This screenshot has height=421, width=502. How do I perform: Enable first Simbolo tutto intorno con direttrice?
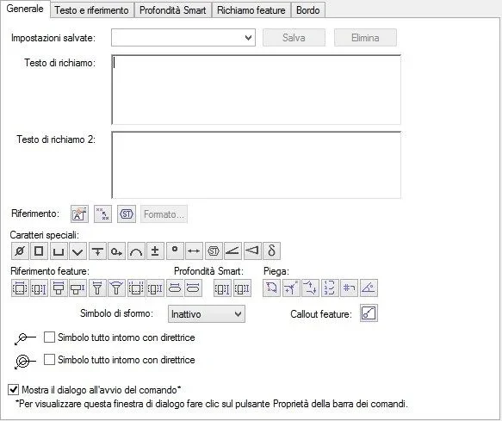pyautogui.click(x=49, y=337)
